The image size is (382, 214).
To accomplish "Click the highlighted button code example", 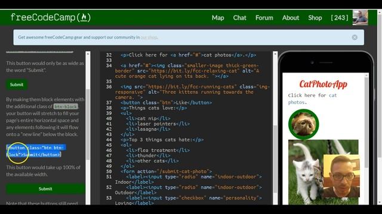I will (36, 151).
